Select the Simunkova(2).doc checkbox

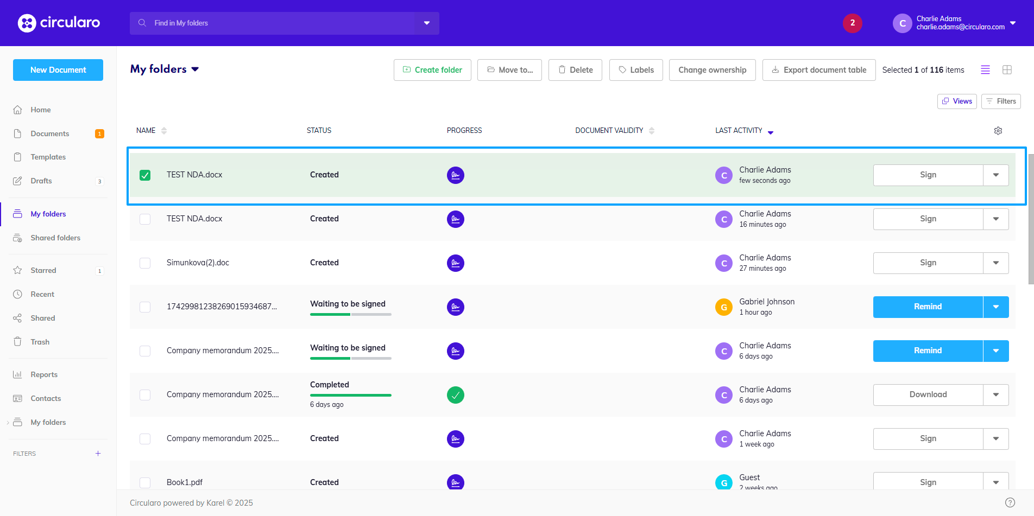[145, 263]
